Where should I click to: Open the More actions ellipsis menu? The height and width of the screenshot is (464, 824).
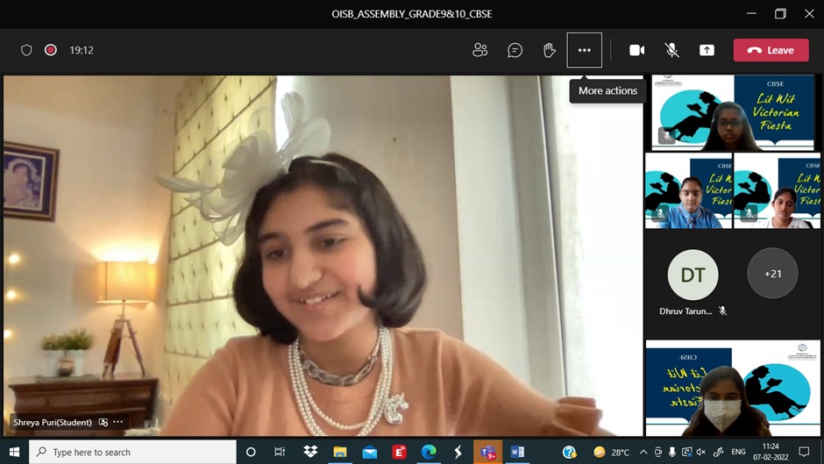click(x=585, y=50)
